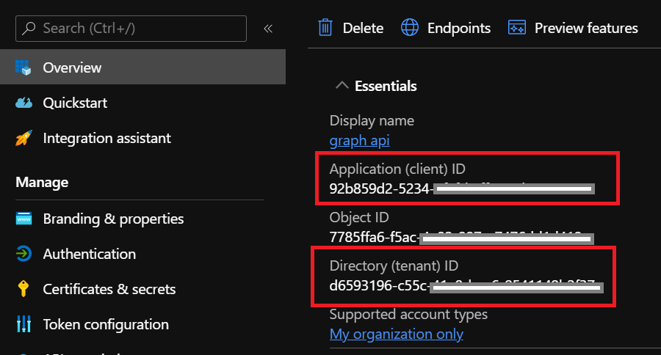The image size is (661, 355).
Task: Open Endpoints via the globe icon
Action: pyautogui.click(x=410, y=28)
